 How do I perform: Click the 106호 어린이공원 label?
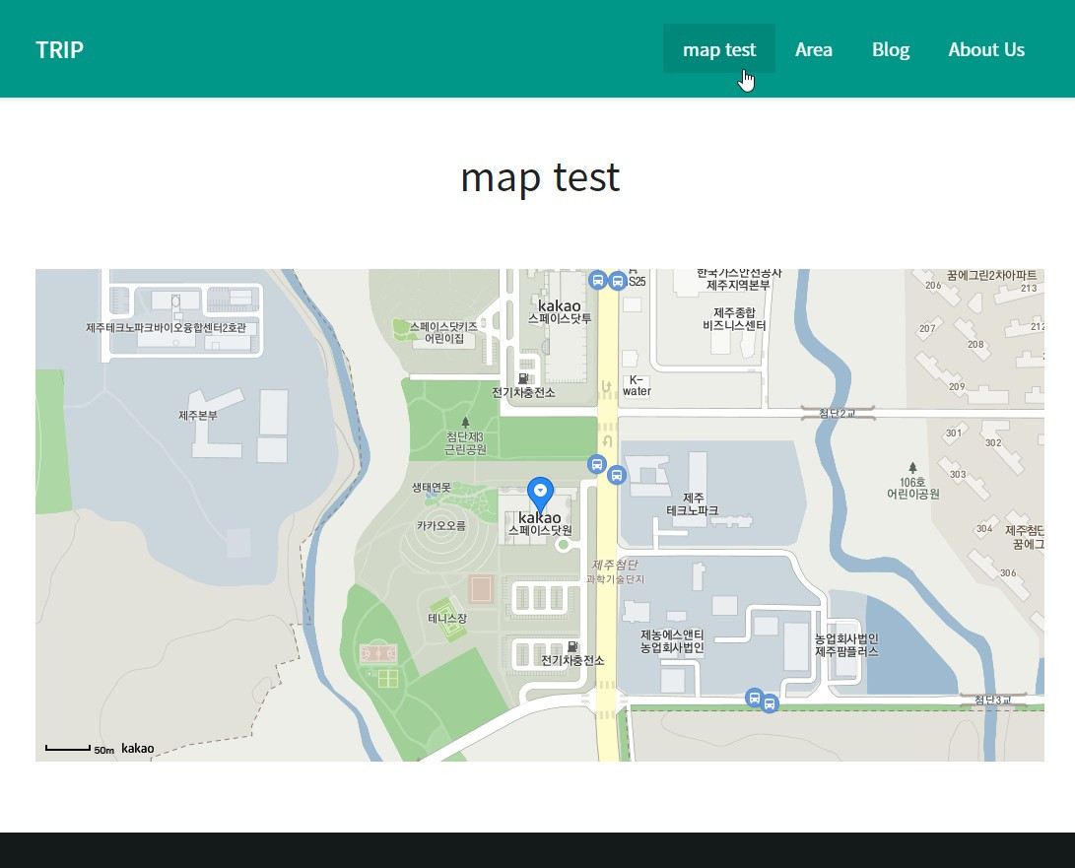coord(912,488)
